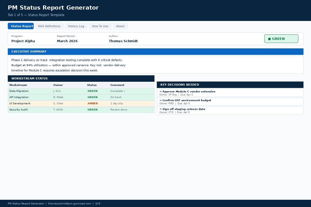This screenshot has height=207, width=311.
Task: Visit the thomasschmidtpm.gumroad.com link
Action: pos(69,203)
